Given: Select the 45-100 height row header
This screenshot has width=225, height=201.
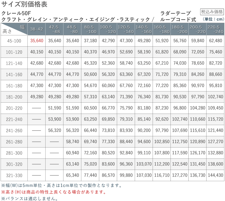Looking at the screenshot, I should 14,41.
